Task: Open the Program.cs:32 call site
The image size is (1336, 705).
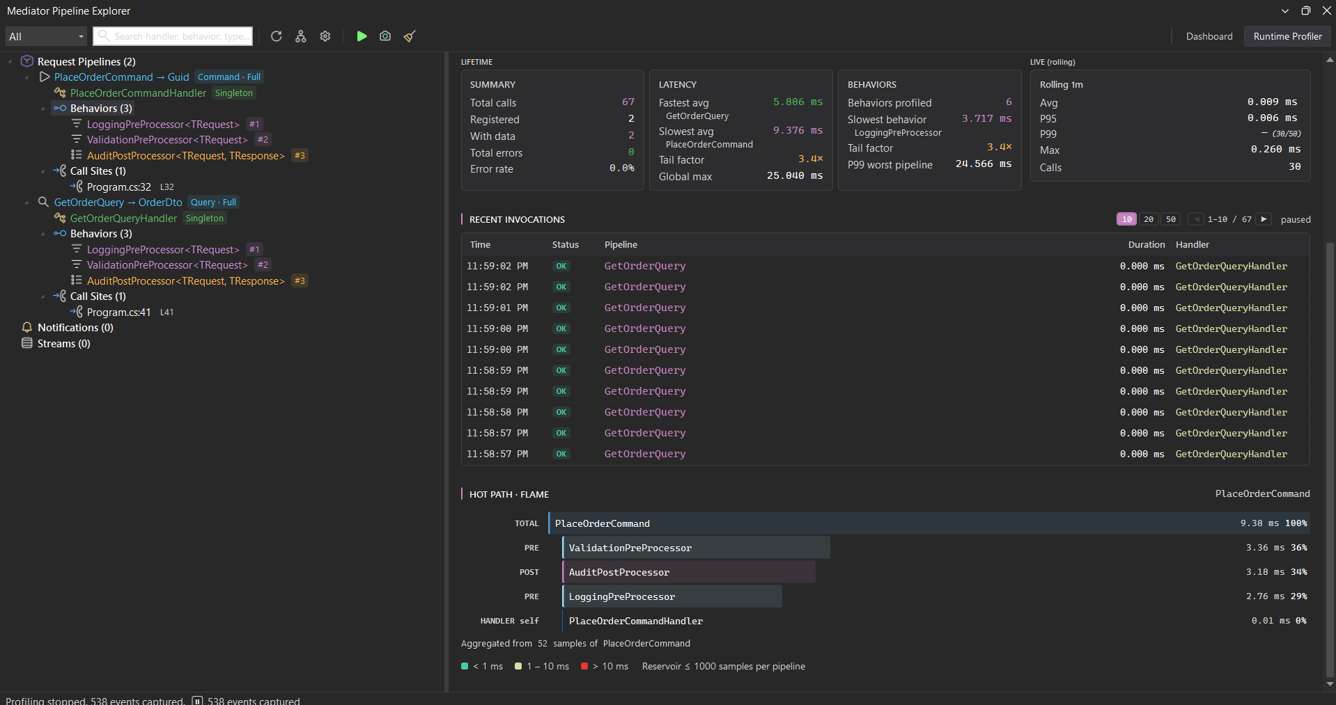Action: (119, 187)
